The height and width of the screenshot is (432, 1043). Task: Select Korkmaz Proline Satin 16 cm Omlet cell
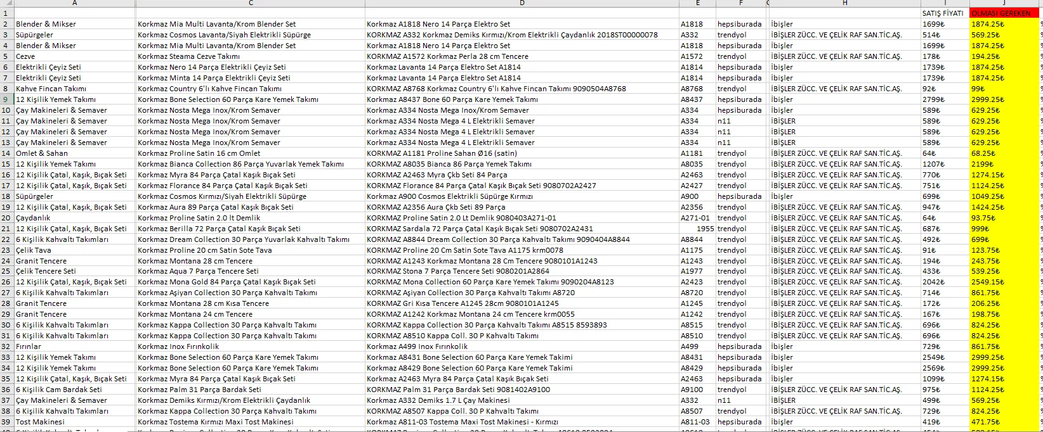coord(251,153)
